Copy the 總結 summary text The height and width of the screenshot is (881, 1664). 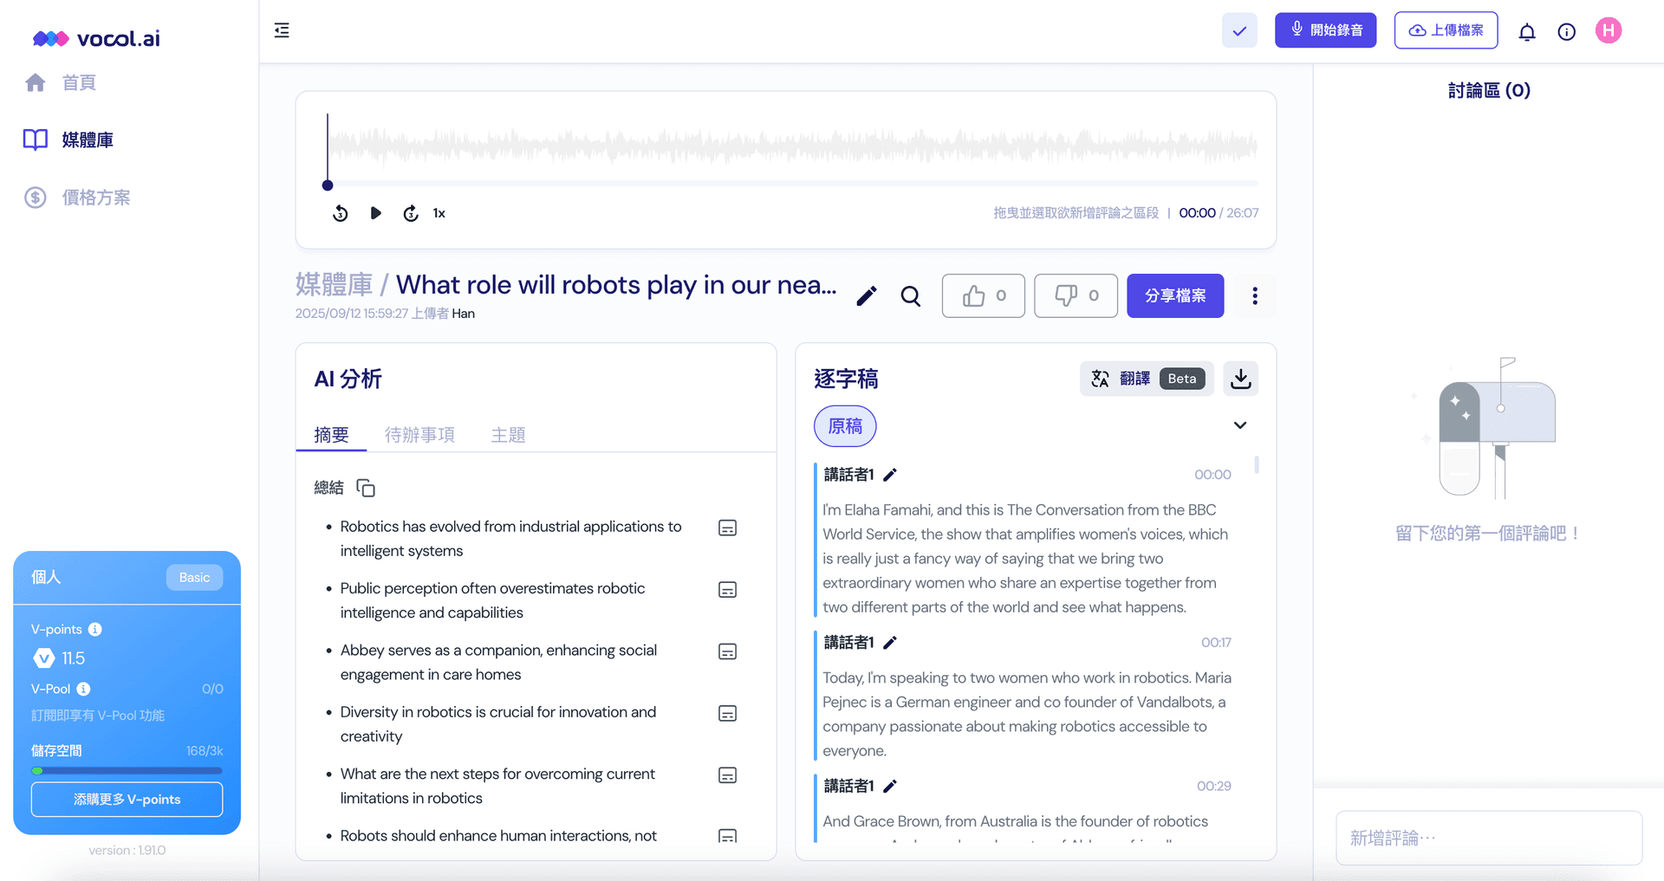pyautogui.click(x=366, y=488)
